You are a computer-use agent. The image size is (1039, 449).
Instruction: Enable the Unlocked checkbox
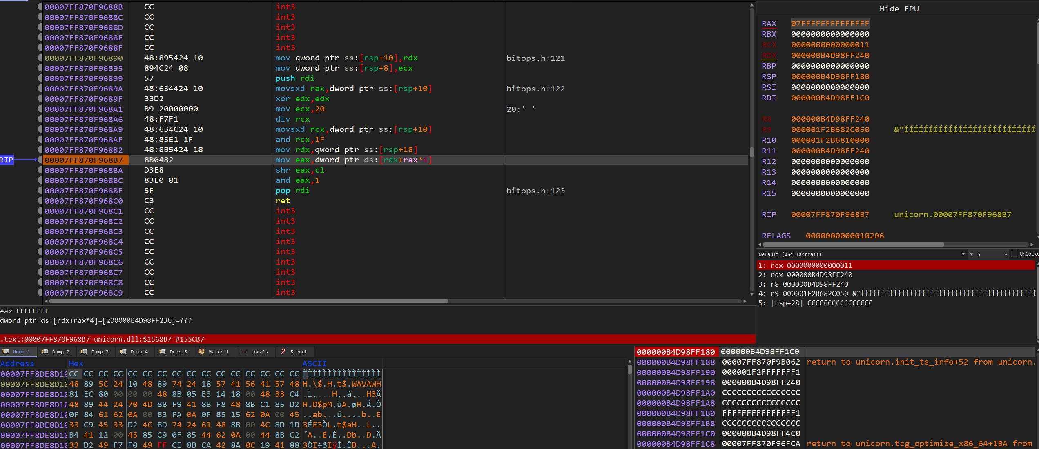[1014, 254]
